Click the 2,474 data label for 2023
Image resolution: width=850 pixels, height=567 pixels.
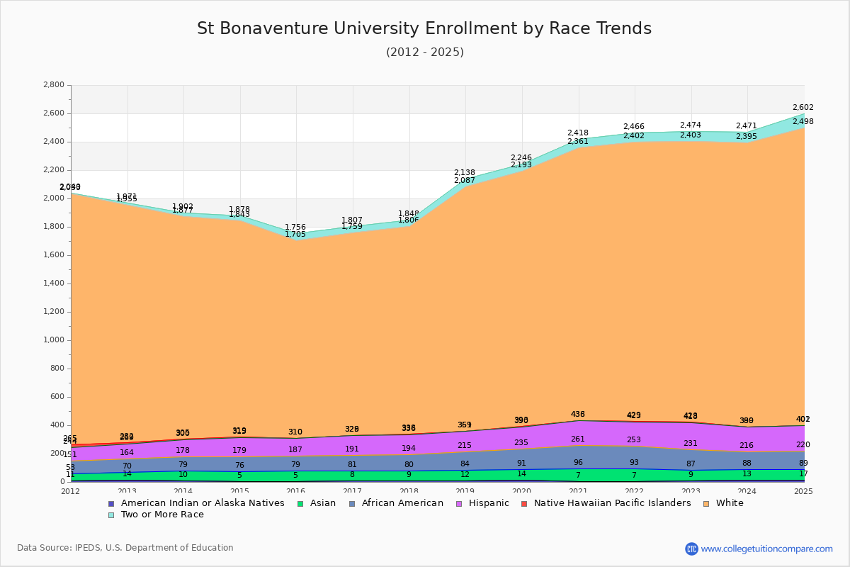click(691, 125)
